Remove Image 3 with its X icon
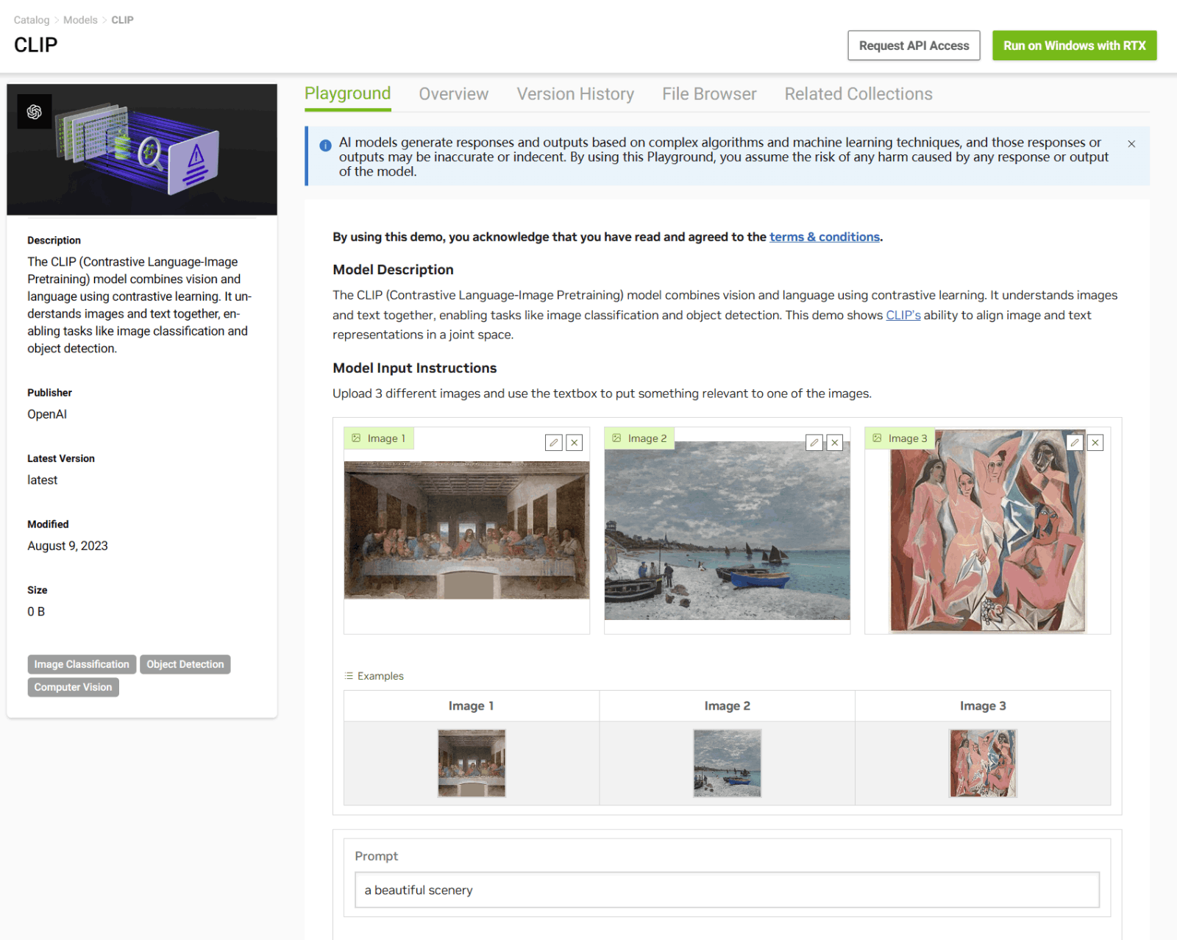 [x=1095, y=442]
